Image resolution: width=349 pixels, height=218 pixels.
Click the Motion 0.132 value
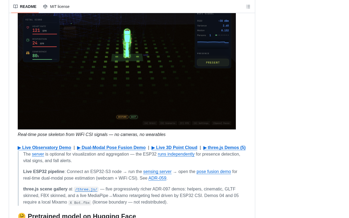(225, 31)
